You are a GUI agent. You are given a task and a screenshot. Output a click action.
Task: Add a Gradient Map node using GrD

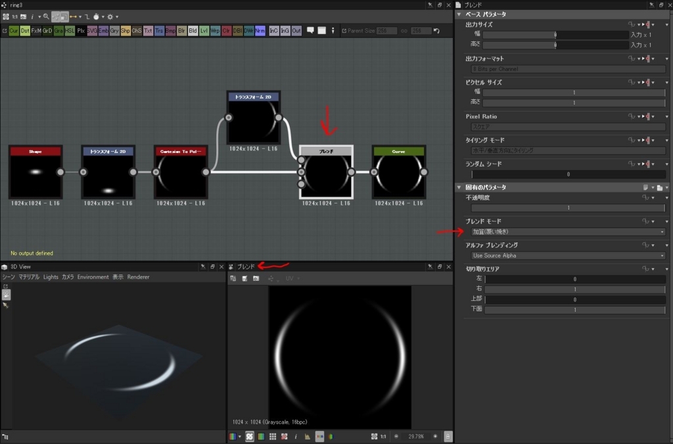47,31
